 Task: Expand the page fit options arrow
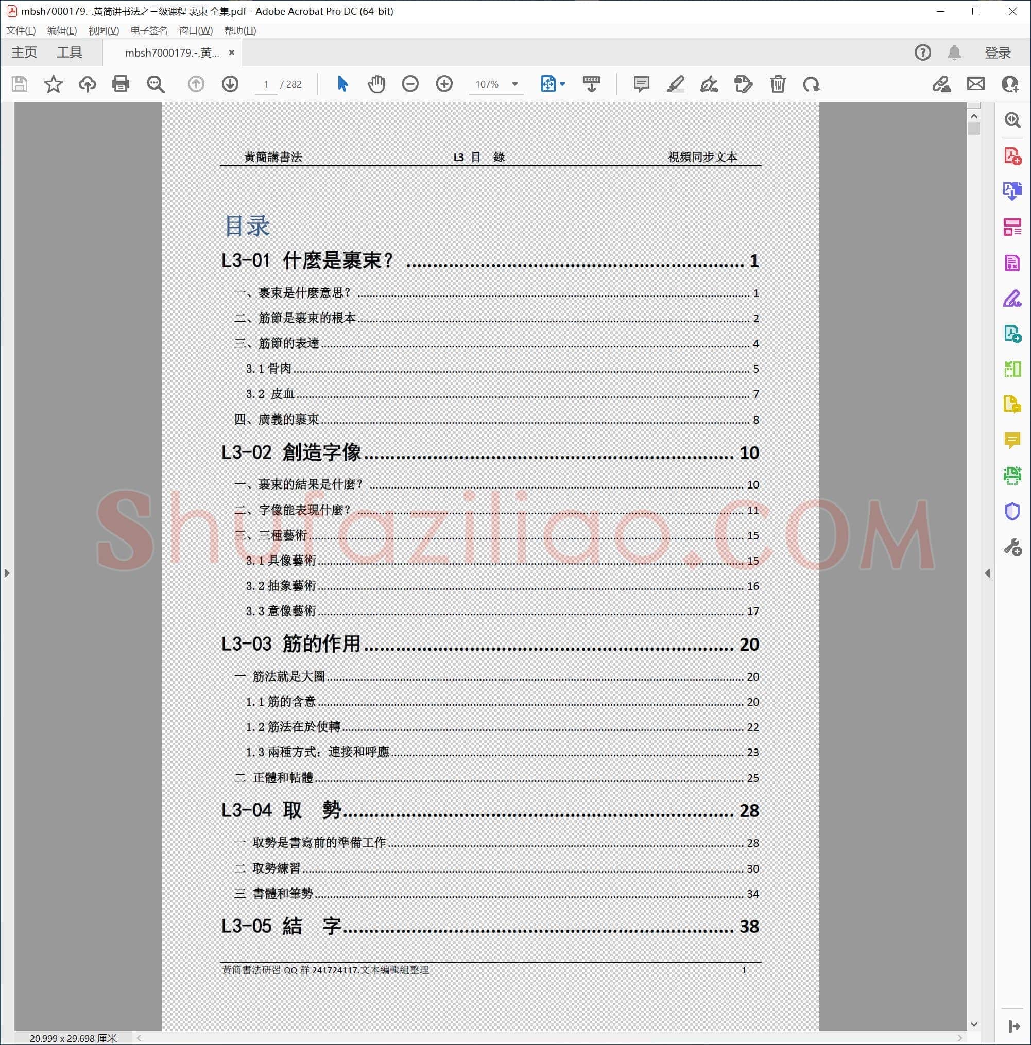(x=562, y=84)
